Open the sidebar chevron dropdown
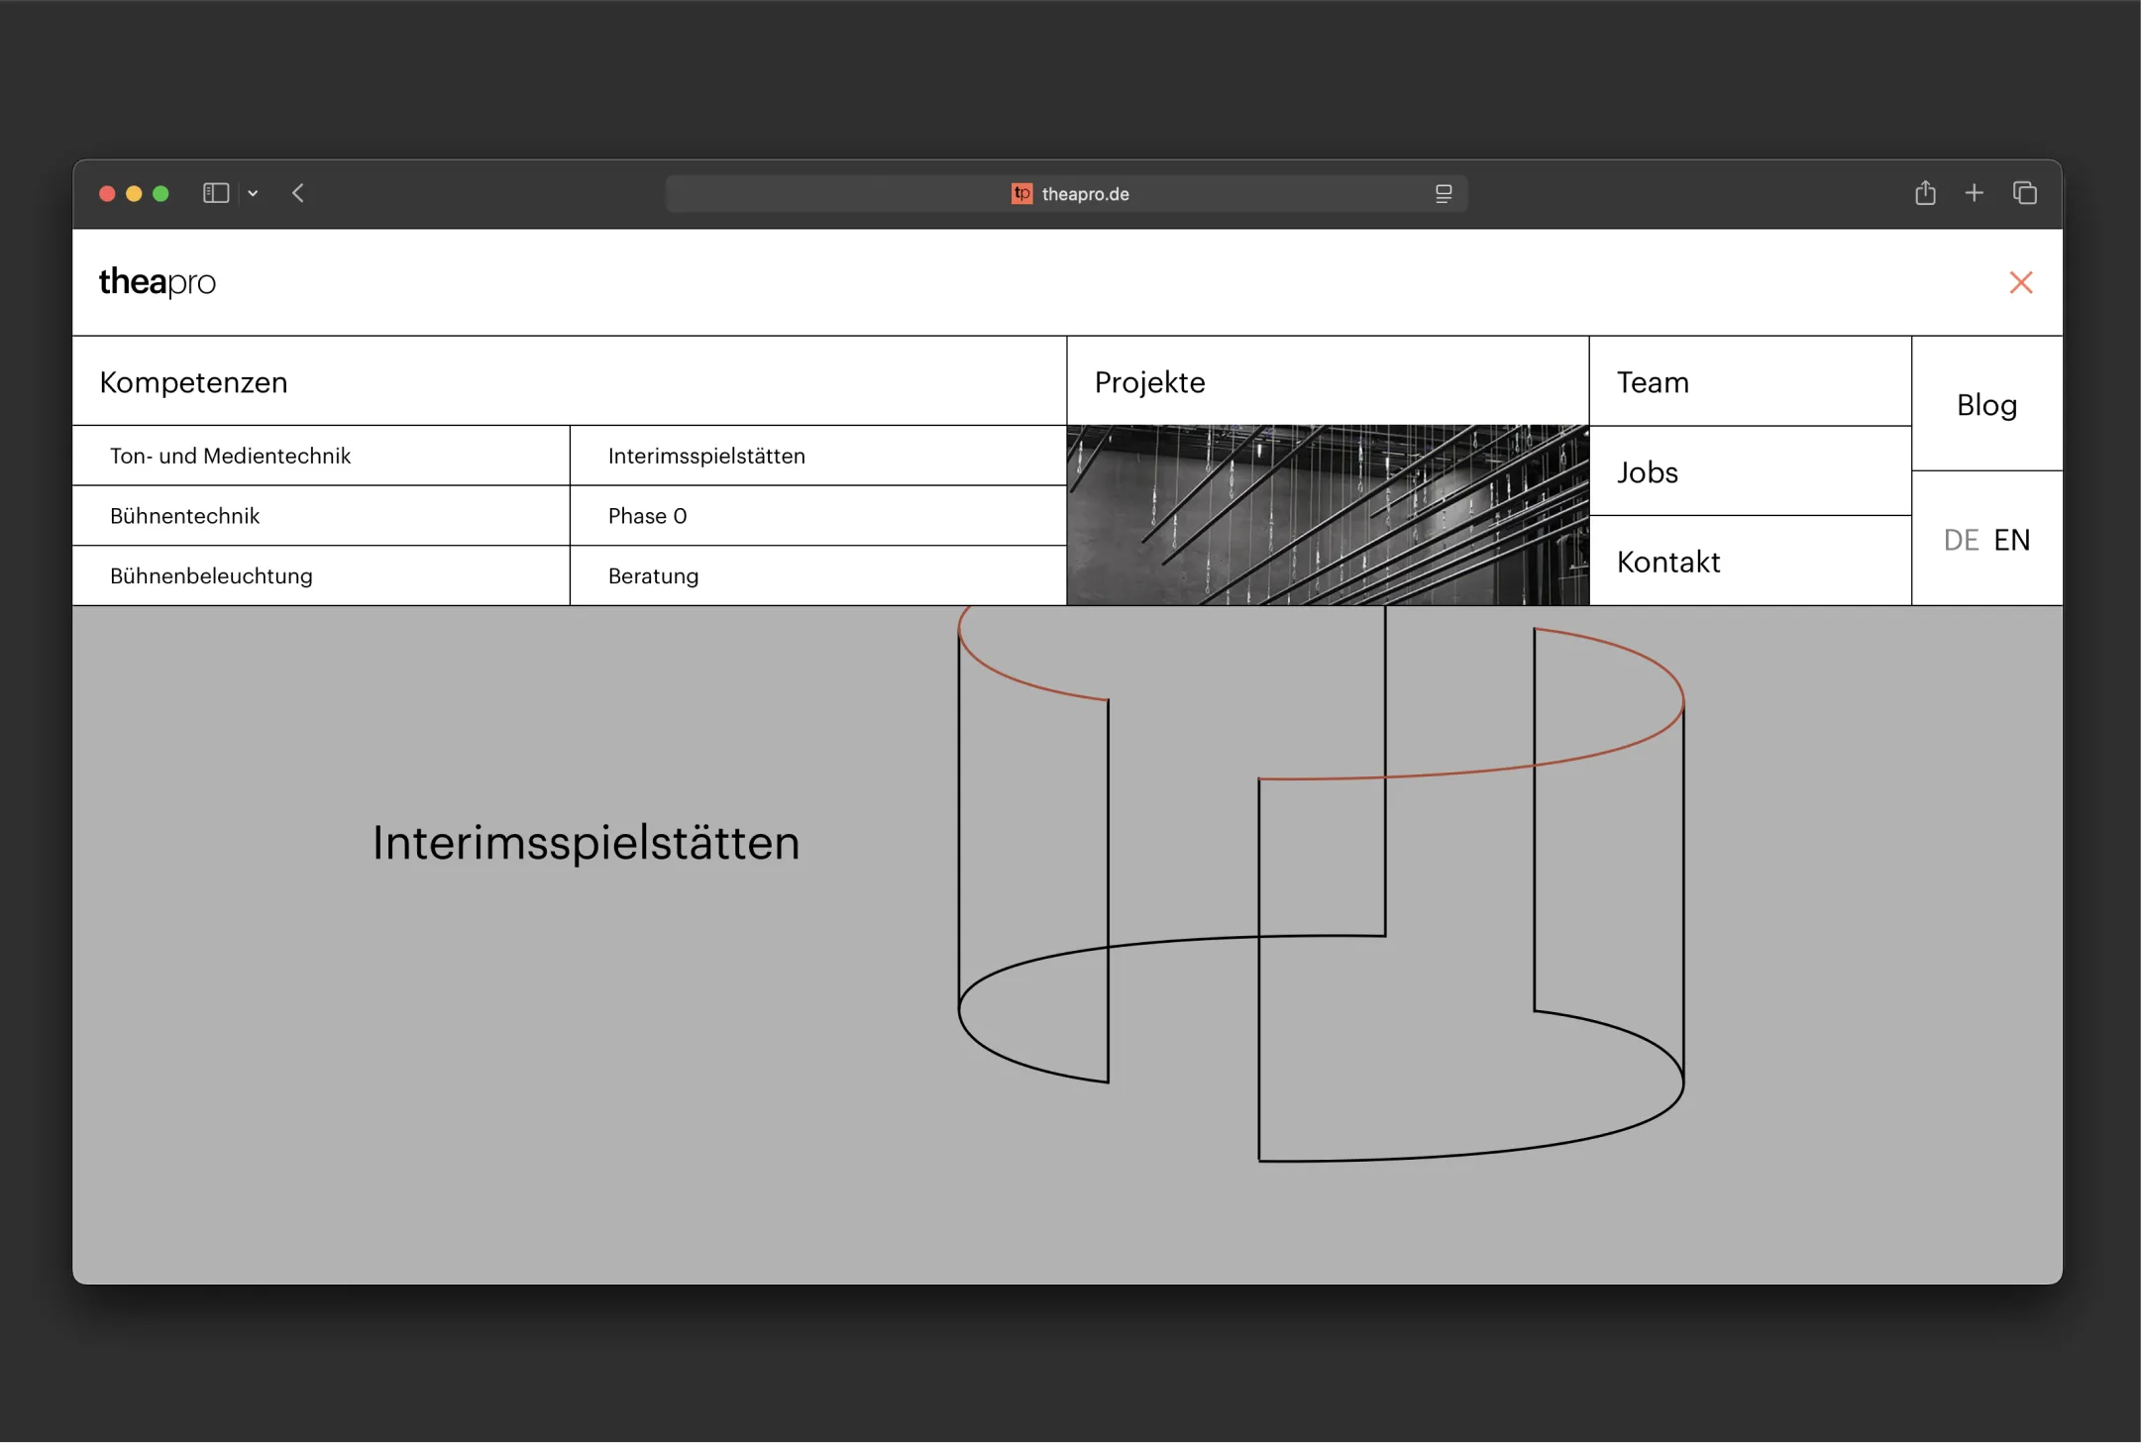 [x=255, y=193]
